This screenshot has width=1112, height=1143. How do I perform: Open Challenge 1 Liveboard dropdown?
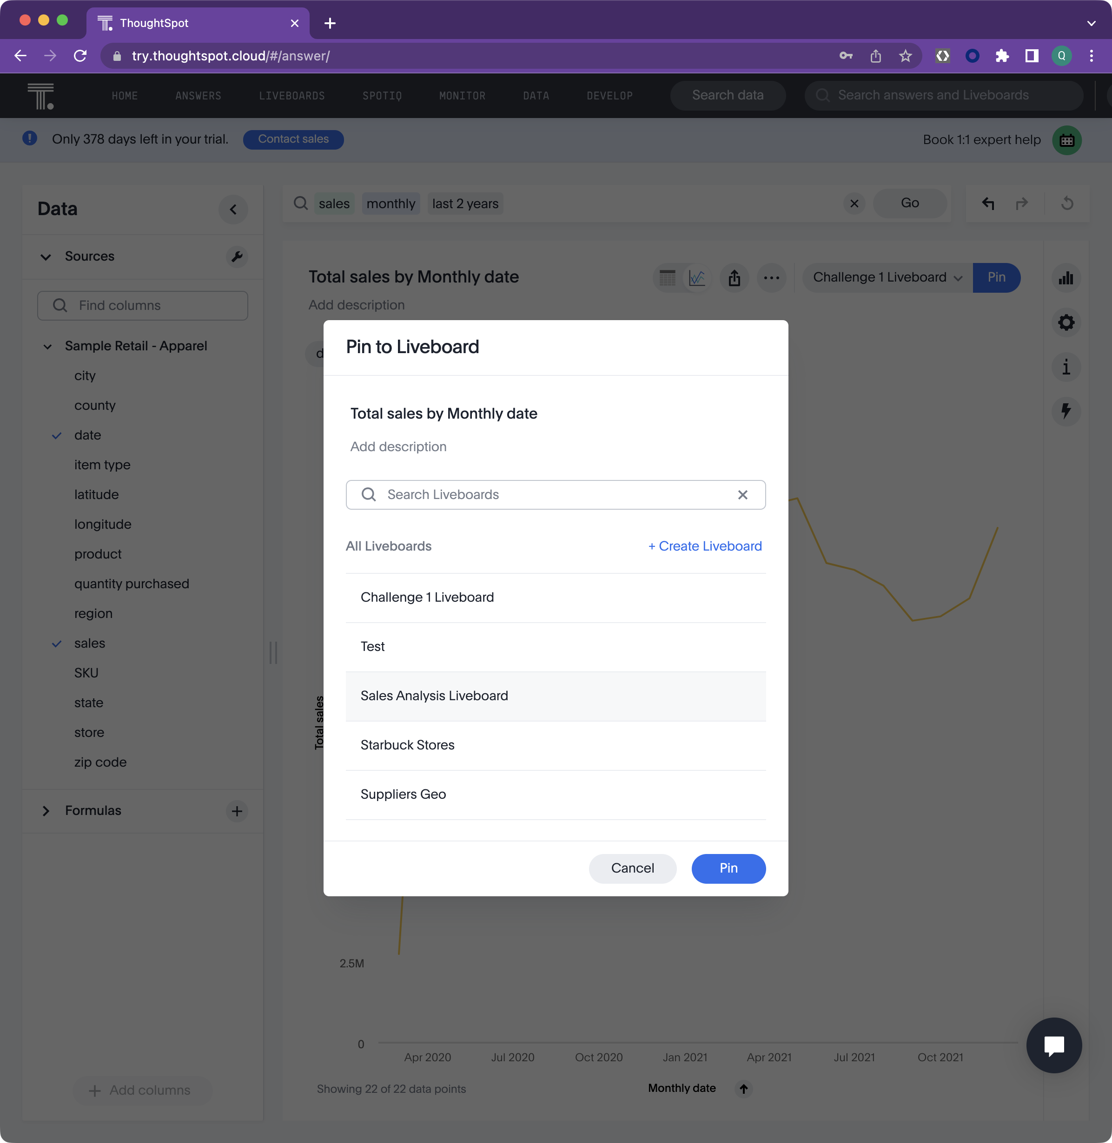pos(887,277)
